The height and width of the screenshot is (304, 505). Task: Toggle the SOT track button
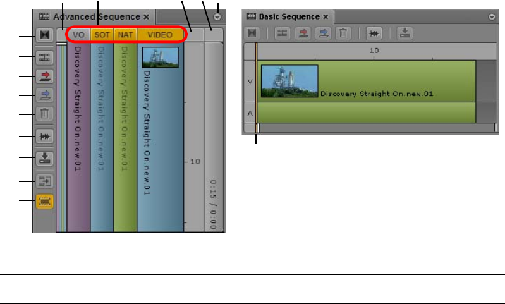click(x=102, y=35)
